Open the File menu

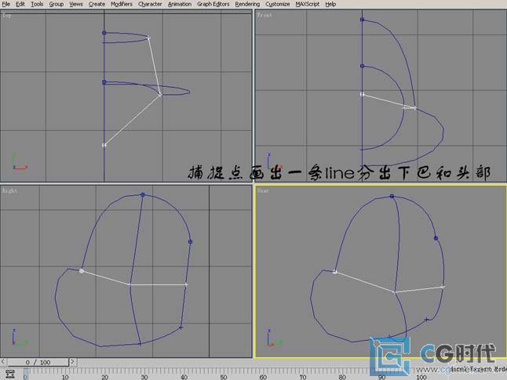pos(5,4)
